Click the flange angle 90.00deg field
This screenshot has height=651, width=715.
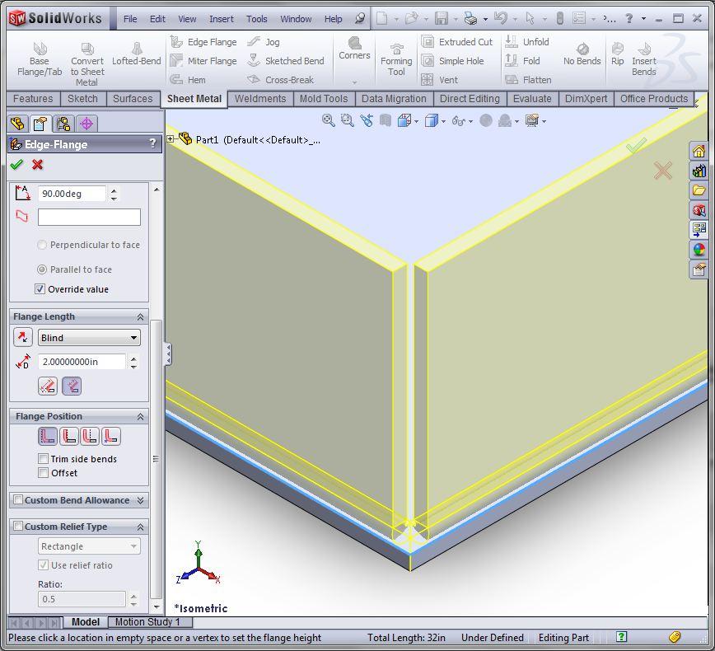pos(72,194)
